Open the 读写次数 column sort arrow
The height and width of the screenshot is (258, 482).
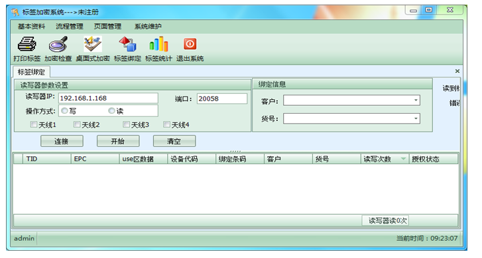[x=403, y=159]
